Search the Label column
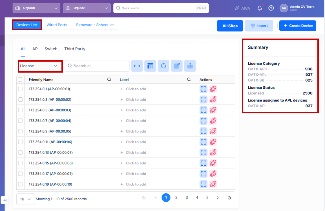Viewport: 325px width, 211px height. 189,79
